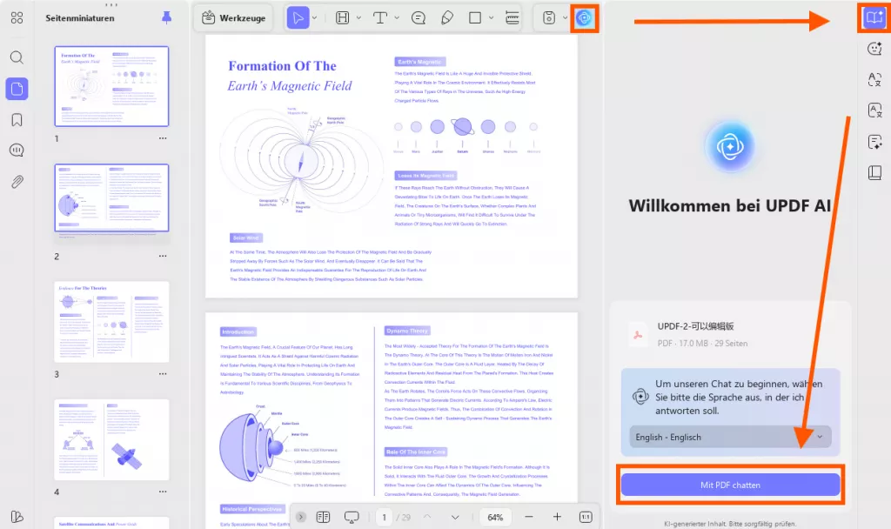
Task: Unpin the Seitenminiaturen panel
Action: pos(166,17)
